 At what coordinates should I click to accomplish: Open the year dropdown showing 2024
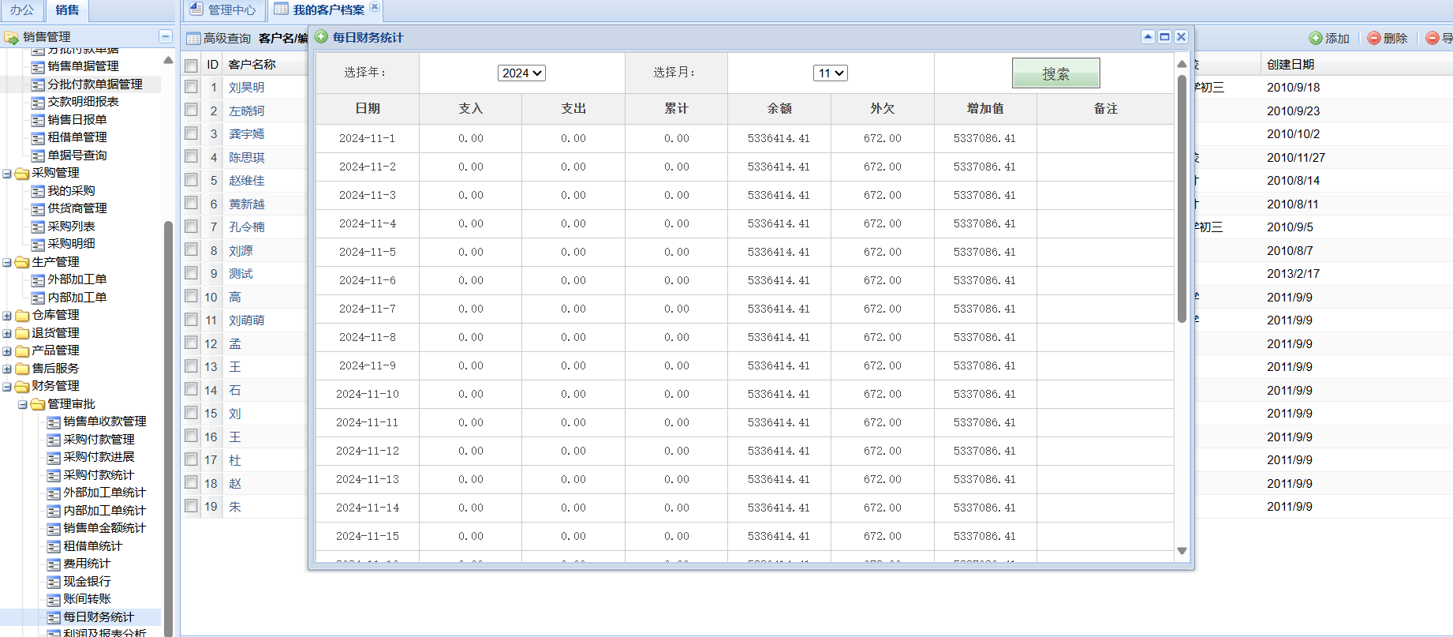click(x=521, y=73)
